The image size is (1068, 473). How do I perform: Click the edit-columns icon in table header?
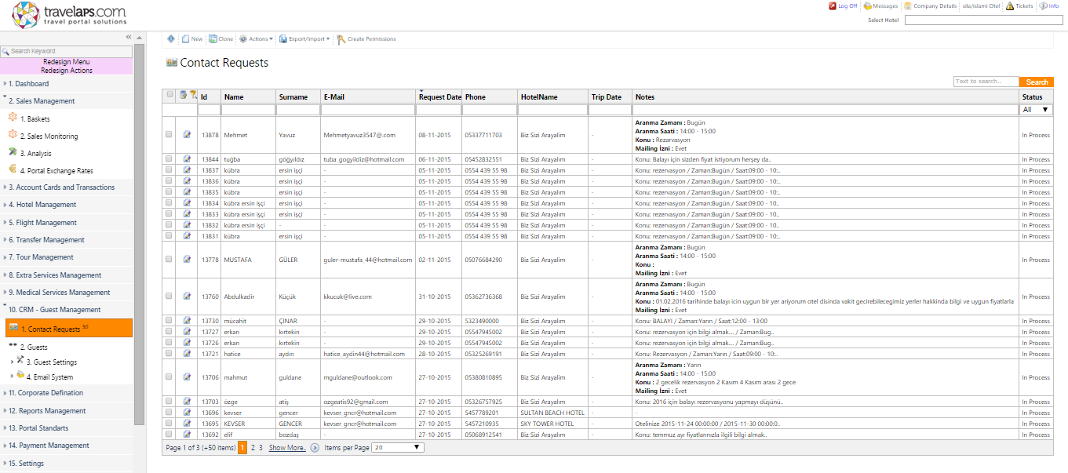[183, 96]
